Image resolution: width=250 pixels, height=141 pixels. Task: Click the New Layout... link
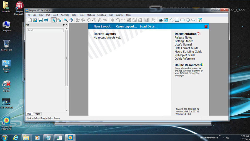coord(104,26)
